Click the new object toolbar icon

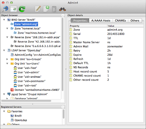(46, 9)
